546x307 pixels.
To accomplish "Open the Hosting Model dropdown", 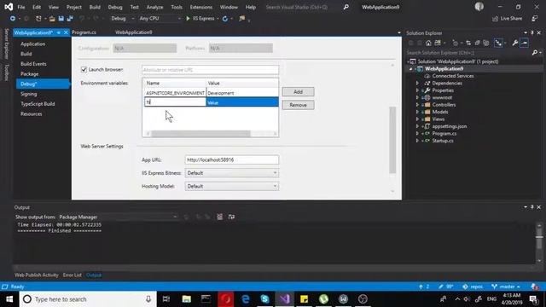I will pyautogui.click(x=232, y=186).
